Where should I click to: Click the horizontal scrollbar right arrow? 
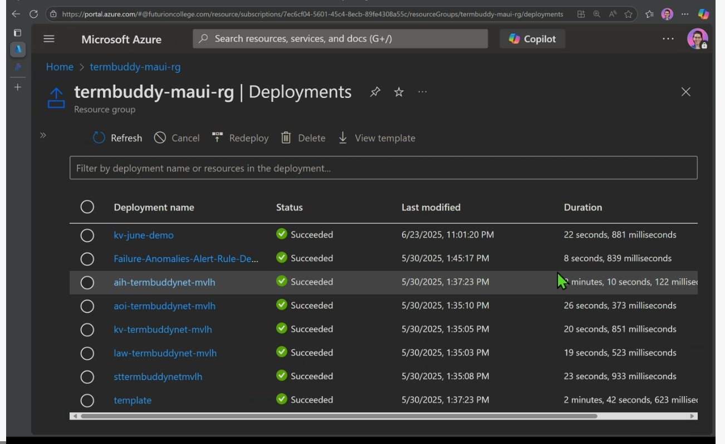(x=693, y=416)
